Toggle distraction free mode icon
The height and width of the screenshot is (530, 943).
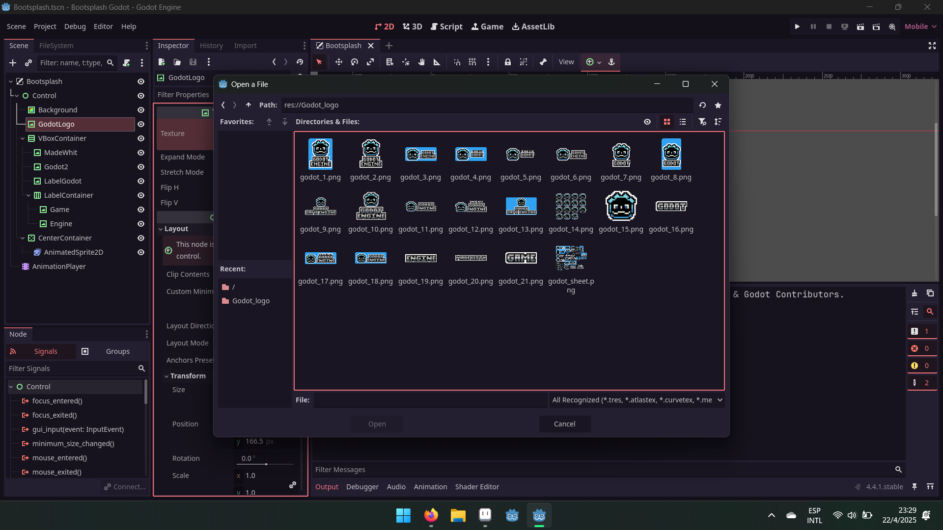click(932, 46)
